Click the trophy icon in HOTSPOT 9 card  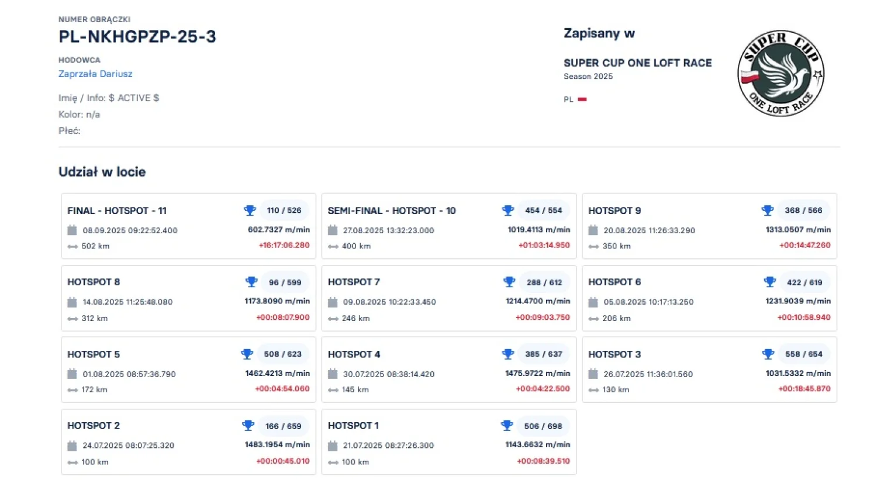(768, 210)
